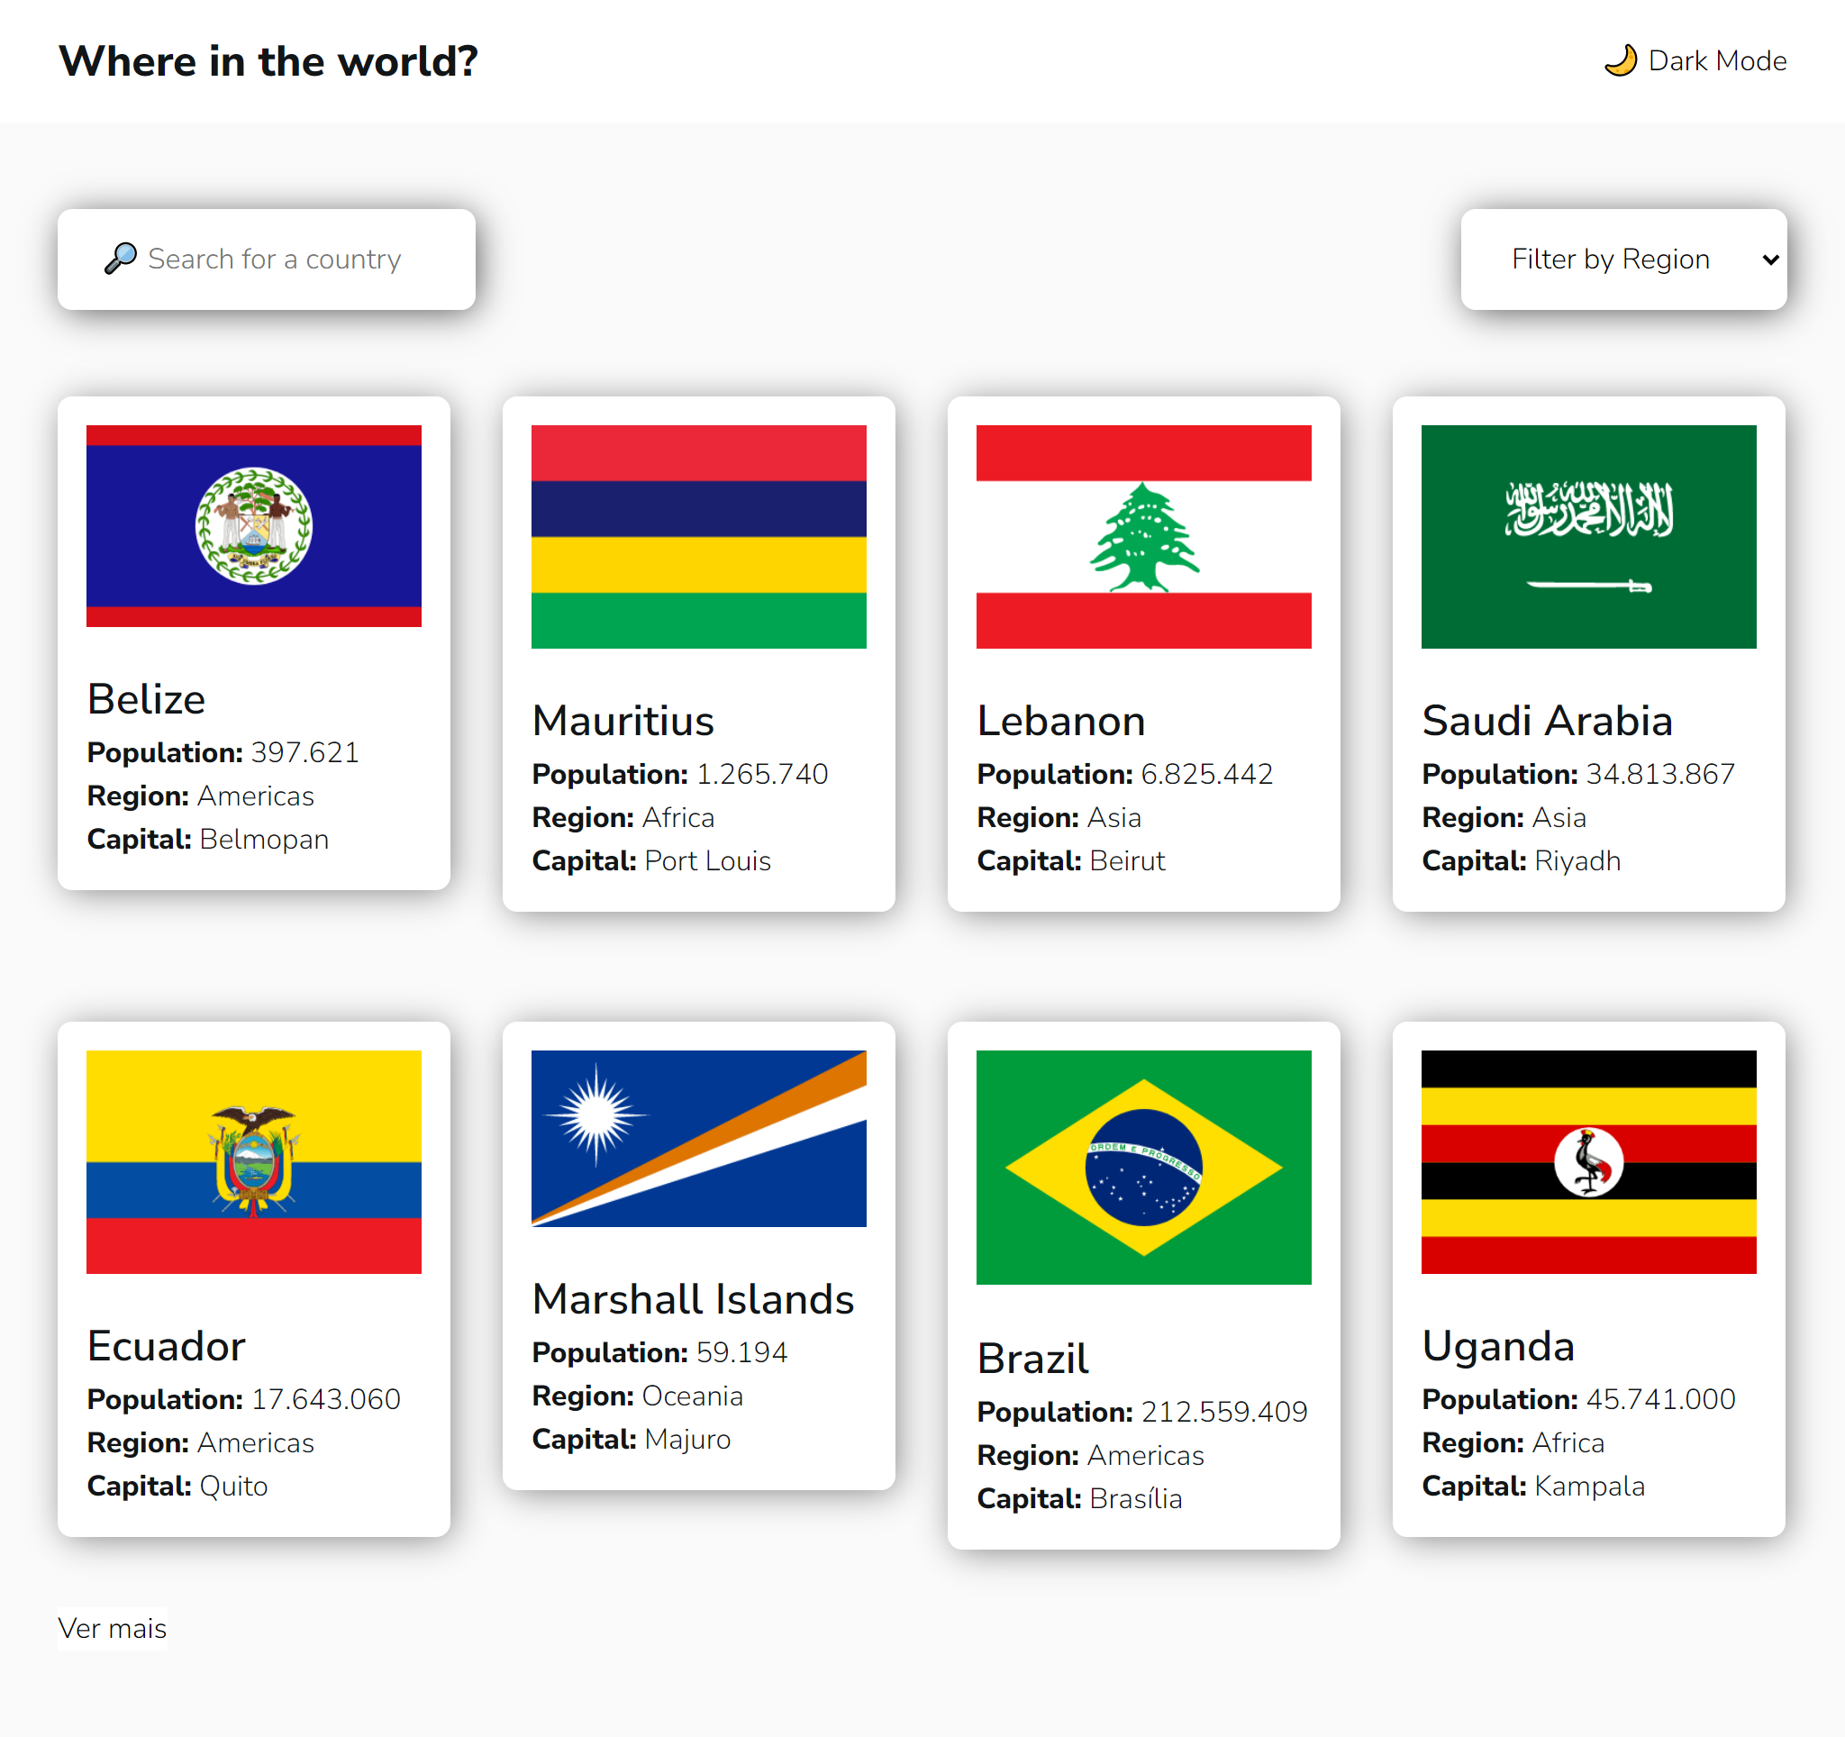Click the crescent moon Dark Mode icon
Image resolution: width=1845 pixels, height=1737 pixels.
[x=1621, y=59]
